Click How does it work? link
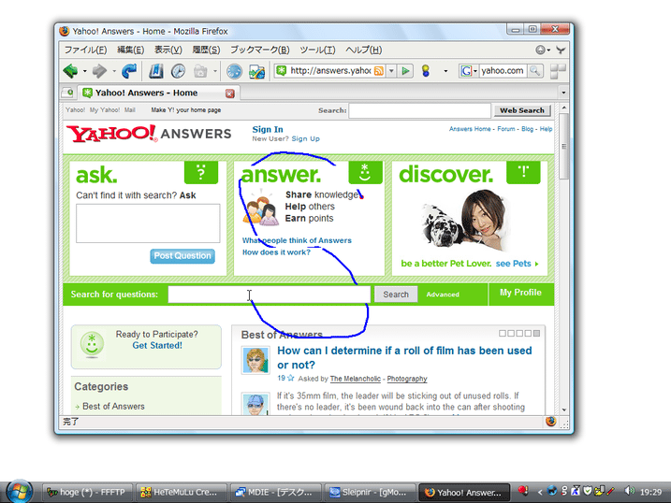 tap(276, 252)
